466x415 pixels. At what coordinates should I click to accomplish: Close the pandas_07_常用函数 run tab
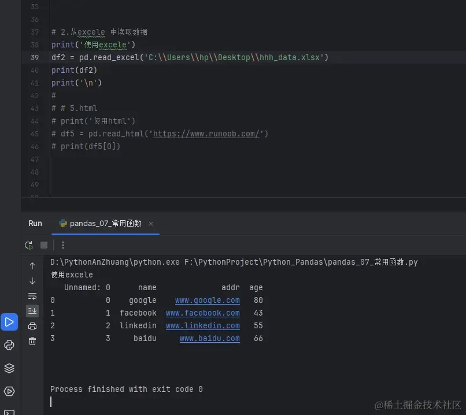[x=151, y=224]
